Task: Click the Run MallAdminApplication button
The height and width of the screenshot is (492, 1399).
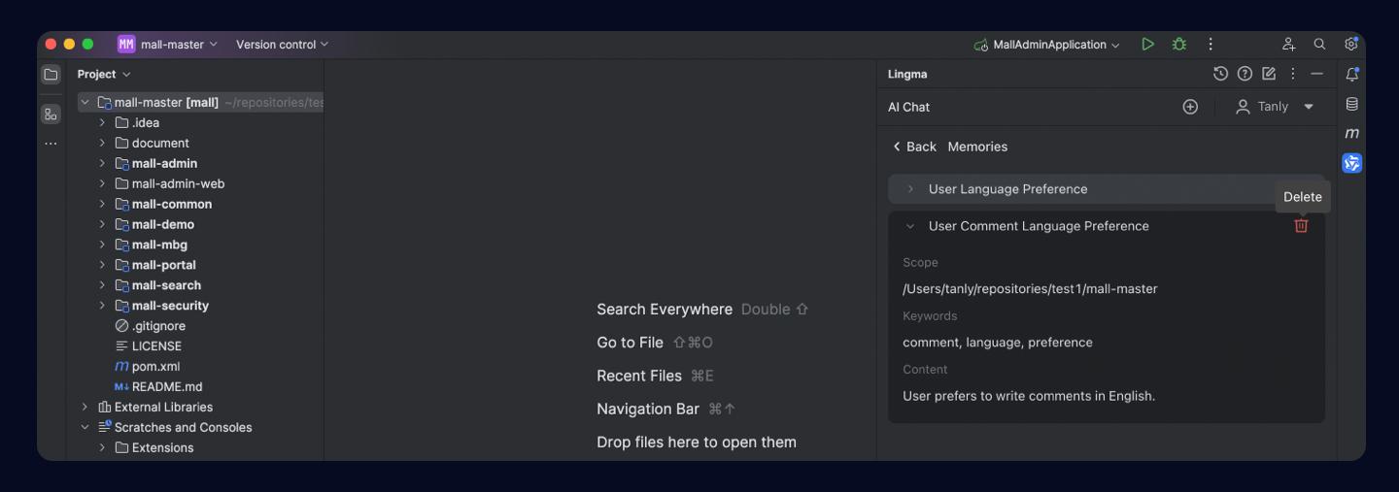Action: (1147, 45)
